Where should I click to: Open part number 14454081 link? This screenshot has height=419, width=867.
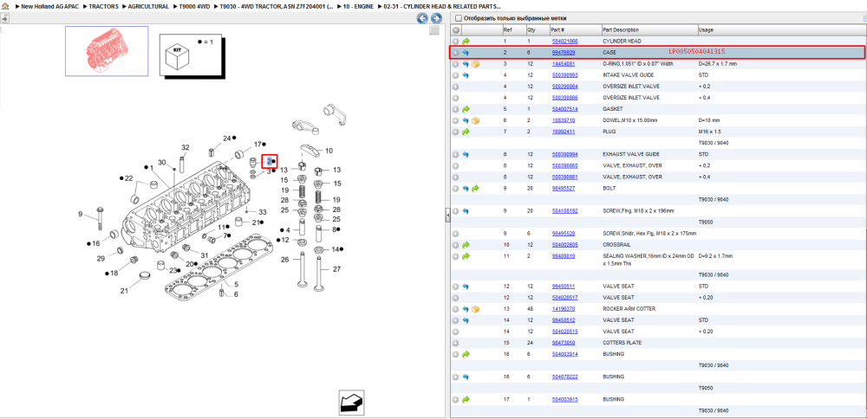[564, 64]
